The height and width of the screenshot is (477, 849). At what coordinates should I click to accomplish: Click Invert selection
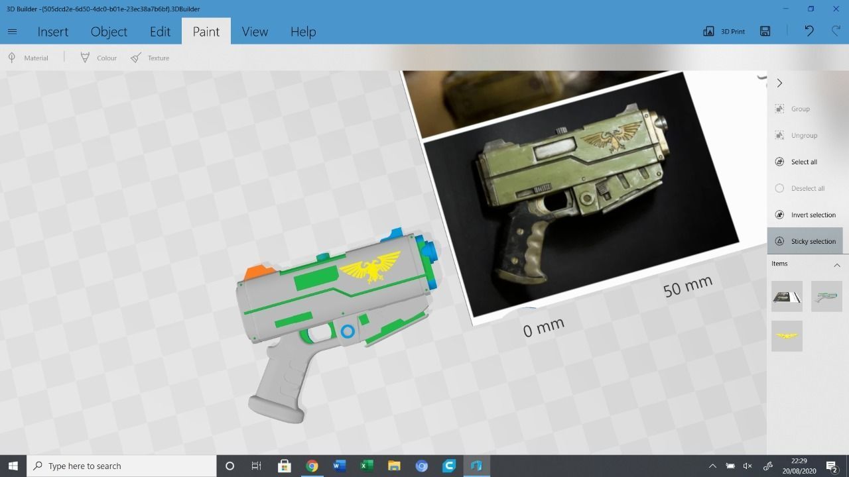tap(805, 215)
